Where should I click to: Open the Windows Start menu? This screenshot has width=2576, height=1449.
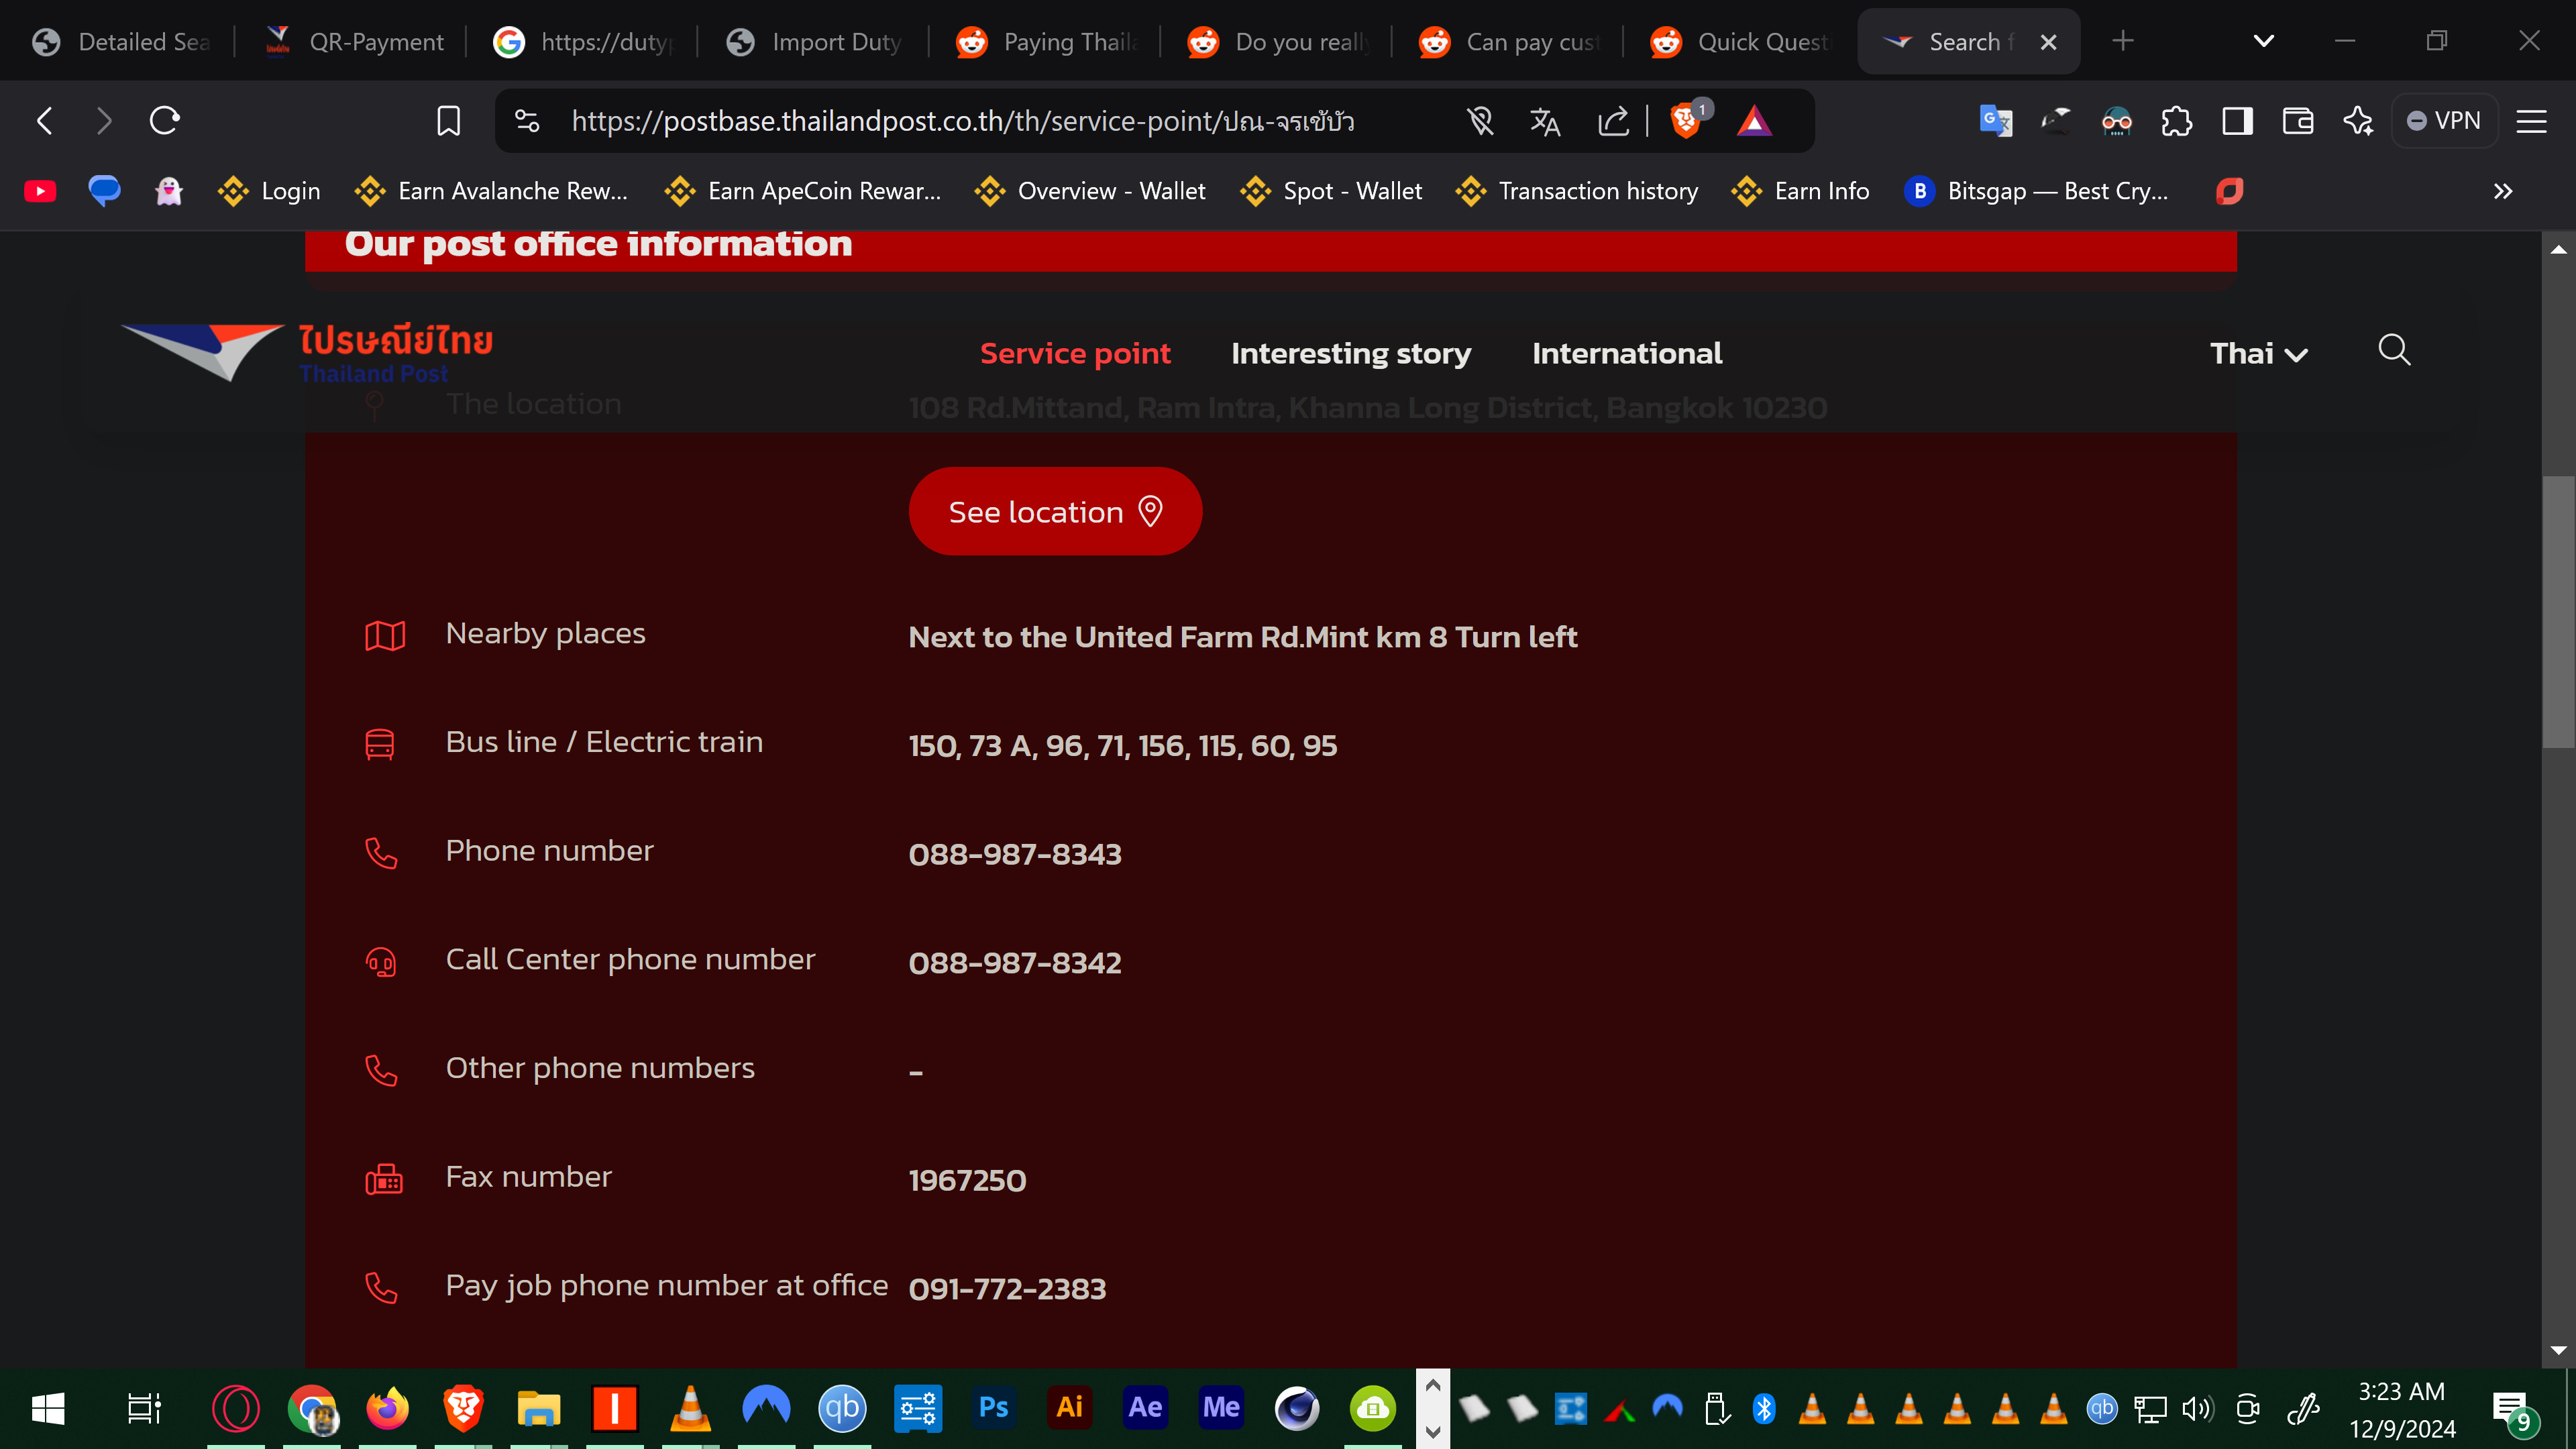click(48, 1409)
